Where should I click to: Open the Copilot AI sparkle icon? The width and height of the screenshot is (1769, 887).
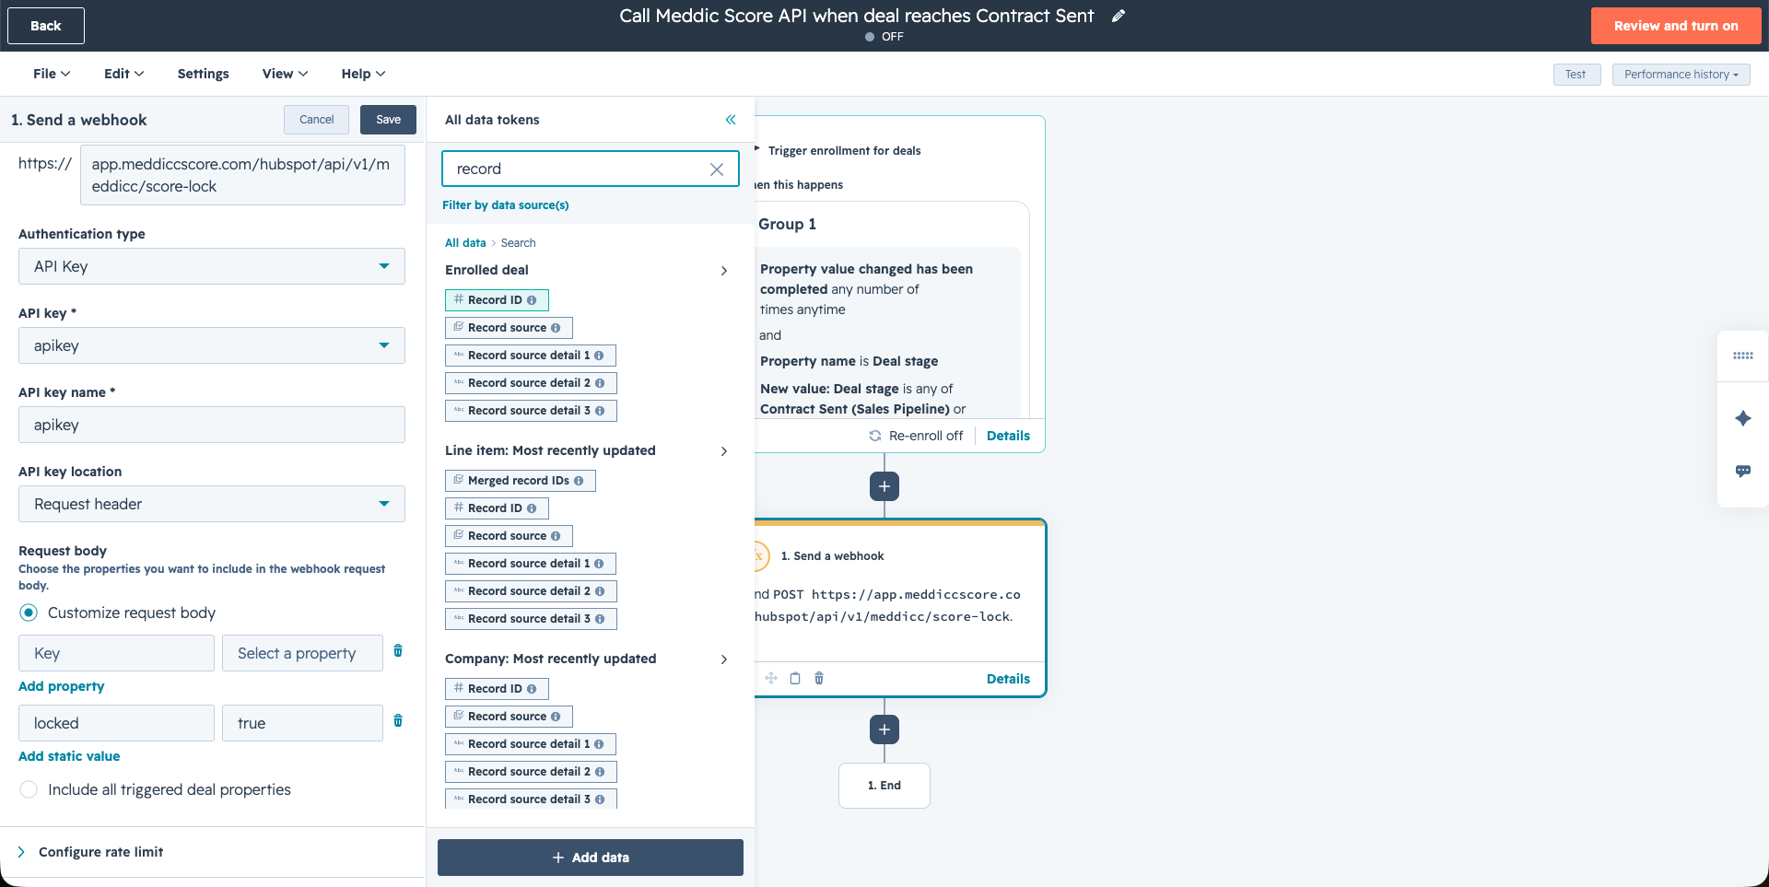[x=1742, y=418]
